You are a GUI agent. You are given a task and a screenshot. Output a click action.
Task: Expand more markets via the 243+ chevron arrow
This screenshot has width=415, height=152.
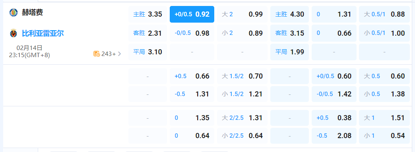(119, 54)
